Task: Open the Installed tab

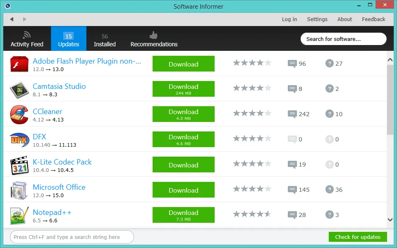Action: (x=105, y=39)
